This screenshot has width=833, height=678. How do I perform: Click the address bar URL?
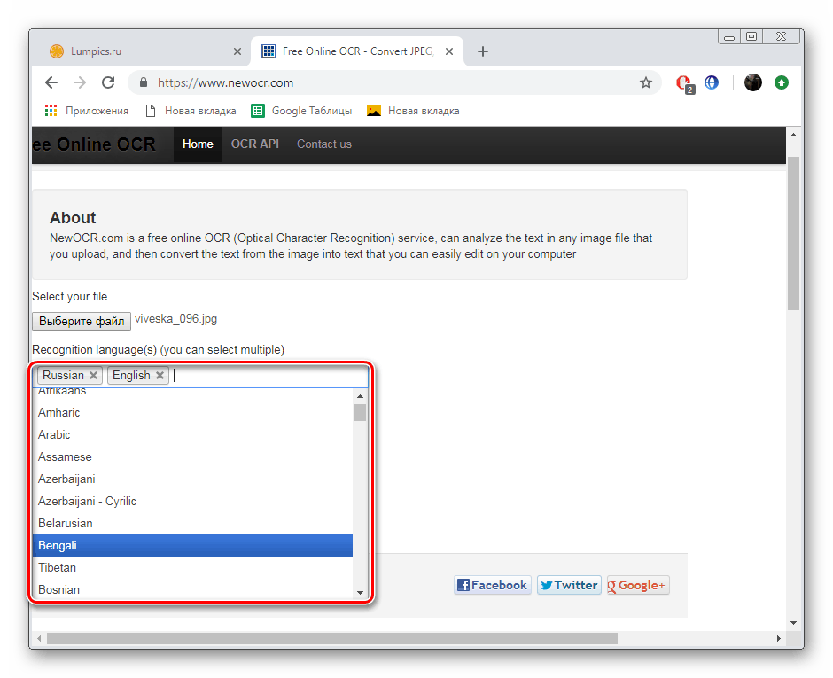pyautogui.click(x=225, y=83)
